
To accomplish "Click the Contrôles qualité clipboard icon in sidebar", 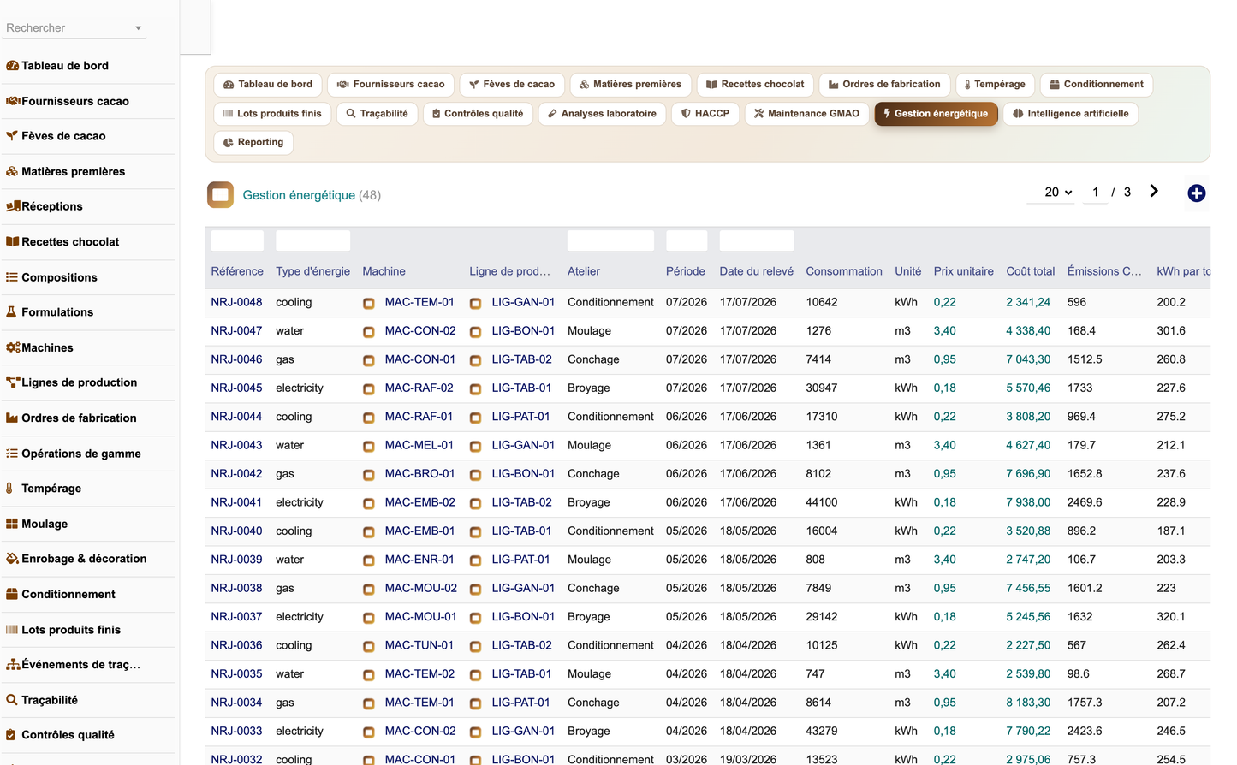I will point(11,735).
